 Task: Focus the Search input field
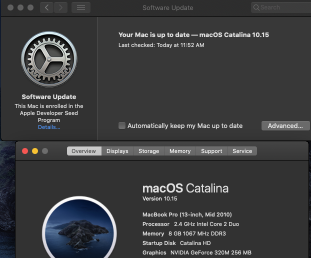click(281, 7)
